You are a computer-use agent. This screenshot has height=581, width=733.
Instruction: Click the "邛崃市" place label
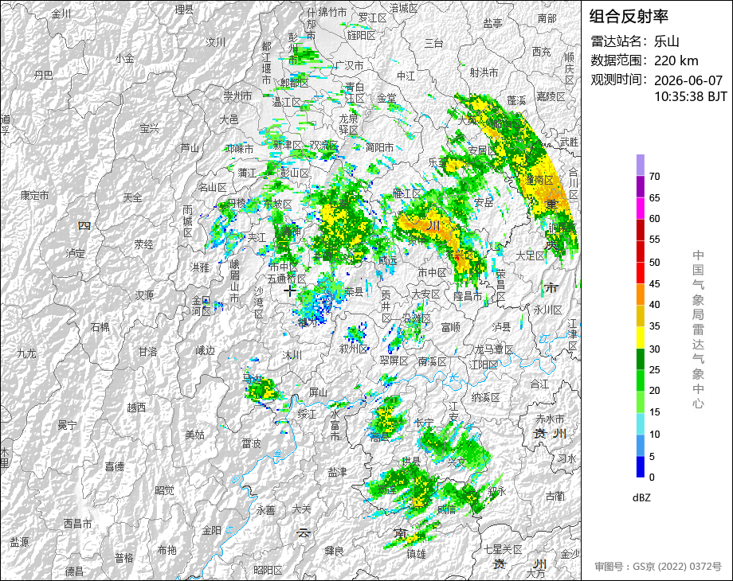coord(239,149)
